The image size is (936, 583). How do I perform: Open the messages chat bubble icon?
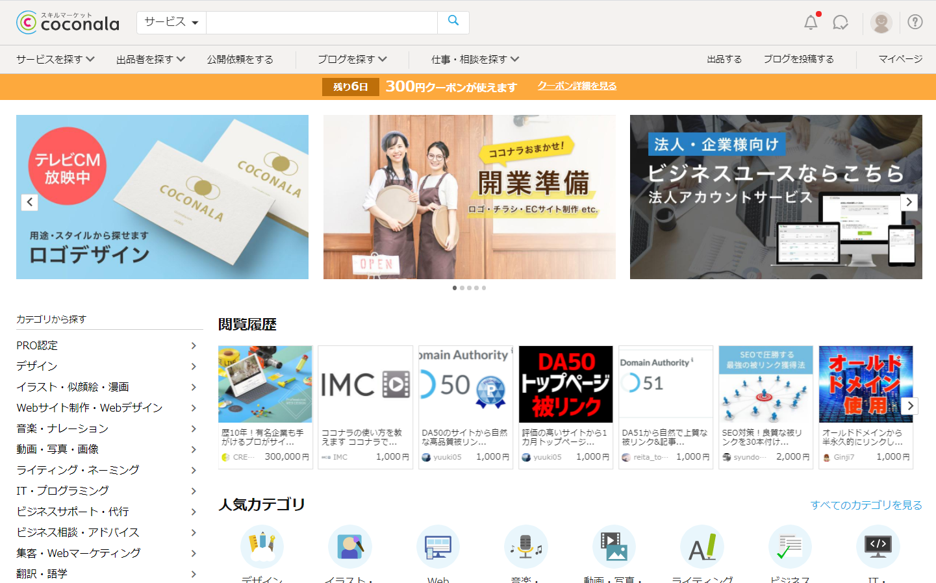tap(841, 23)
